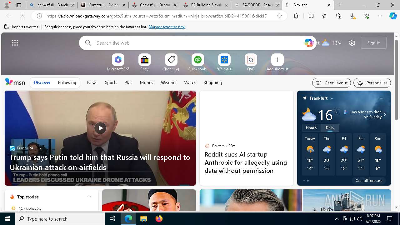Open Windows Task View

click(112, 219)
